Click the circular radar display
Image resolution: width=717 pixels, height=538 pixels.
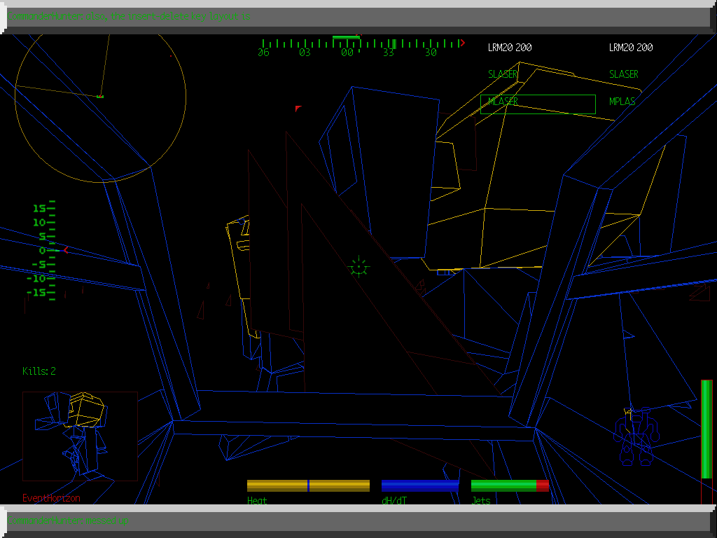click(x=100, y=97)
